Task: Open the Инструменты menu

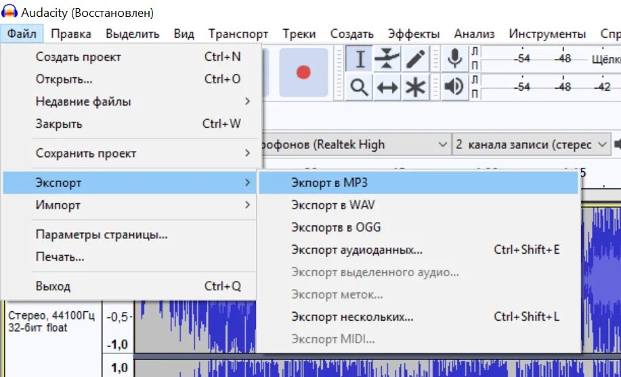Action: coord(547,34)
